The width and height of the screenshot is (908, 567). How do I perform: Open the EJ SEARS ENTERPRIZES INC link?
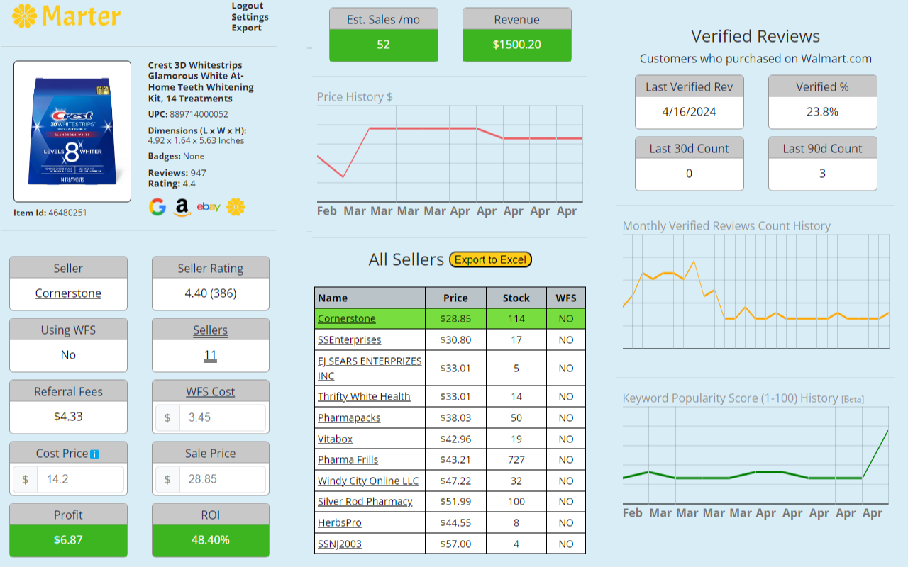click(370, 369)
